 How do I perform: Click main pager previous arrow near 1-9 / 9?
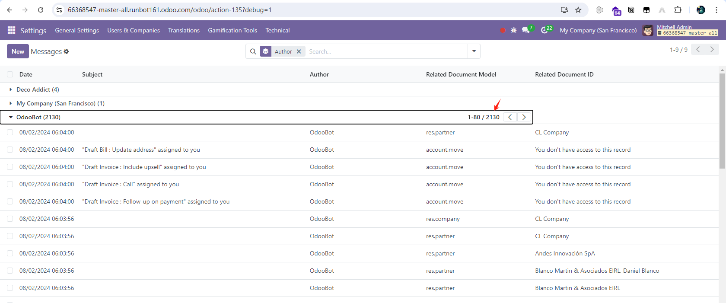(698, 49)
